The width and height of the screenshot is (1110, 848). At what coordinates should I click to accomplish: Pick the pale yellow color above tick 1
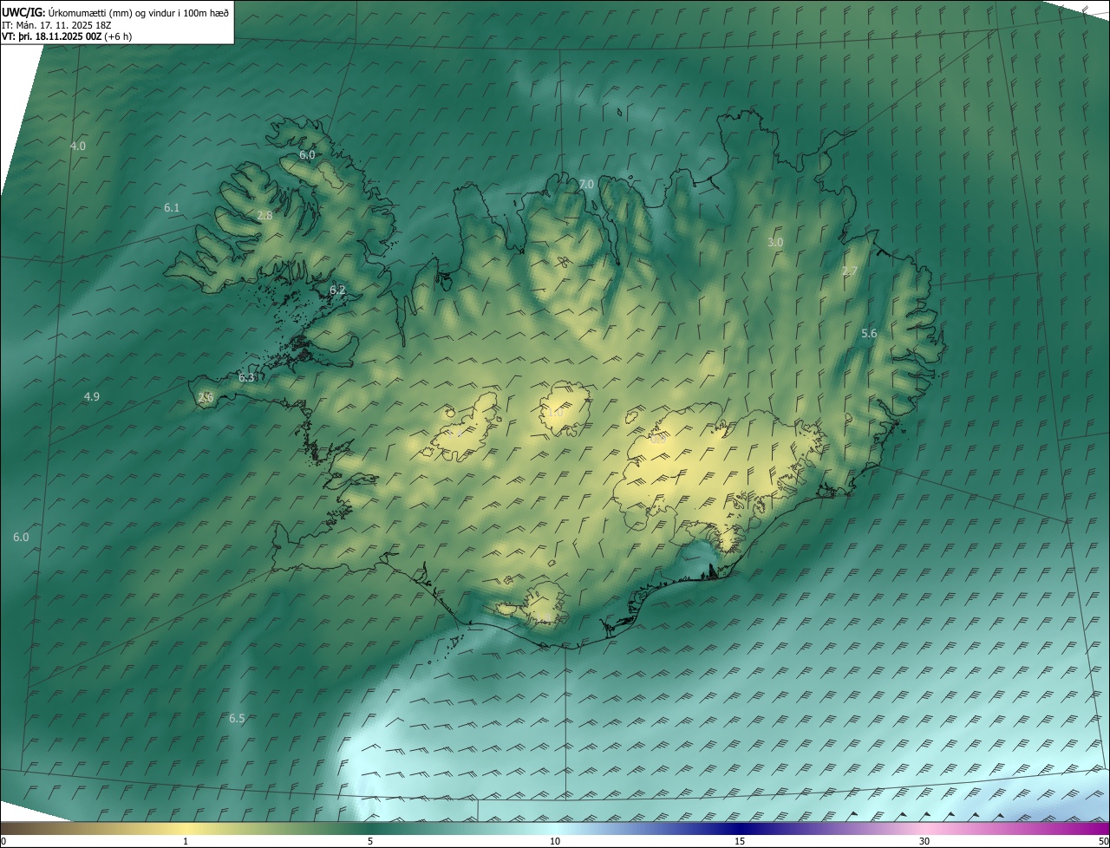(x=186, y=829)
